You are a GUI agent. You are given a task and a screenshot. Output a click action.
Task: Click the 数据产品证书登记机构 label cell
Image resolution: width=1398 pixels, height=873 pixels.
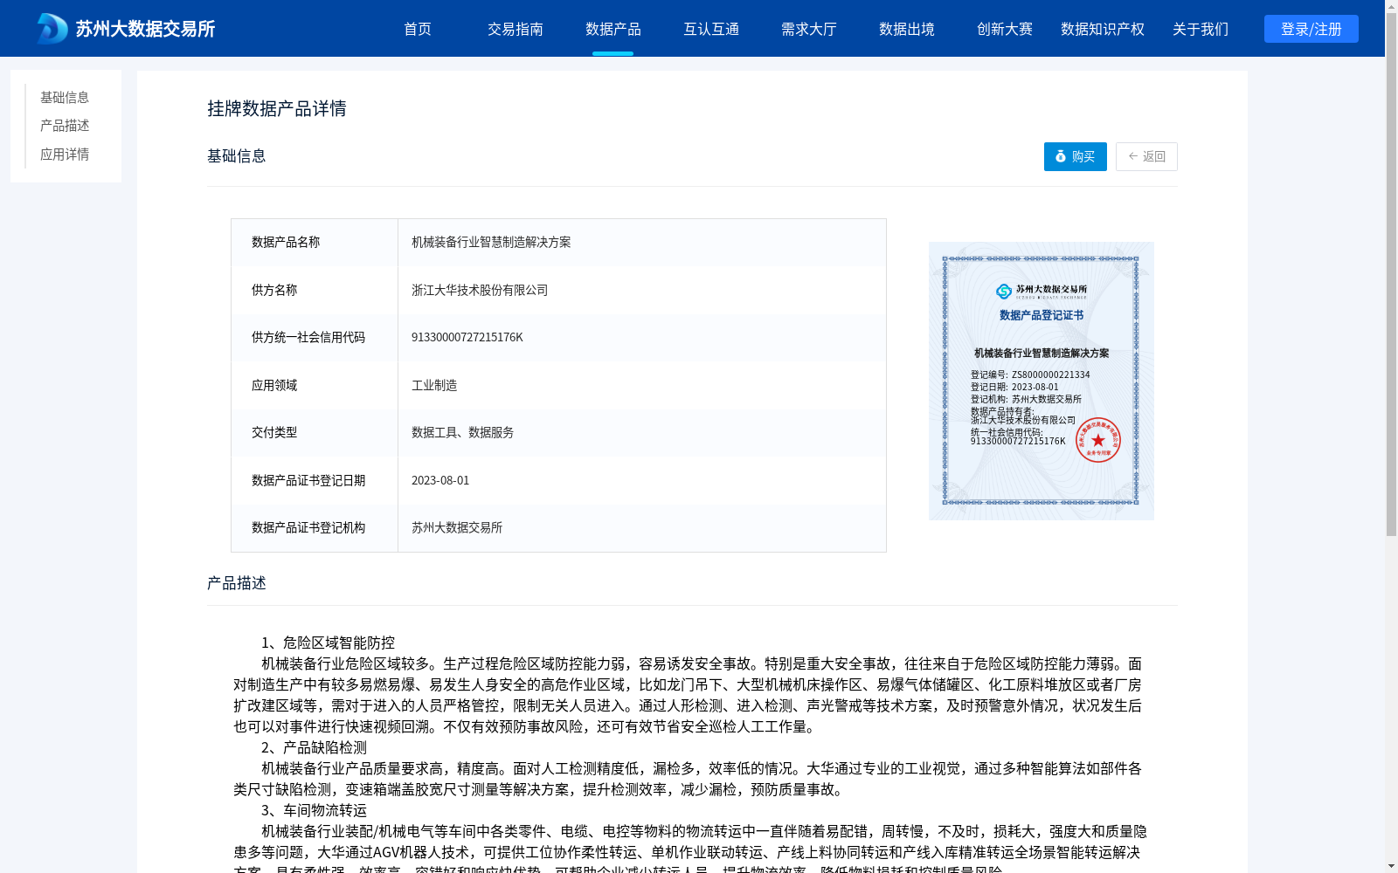click(x=315, y=528)
